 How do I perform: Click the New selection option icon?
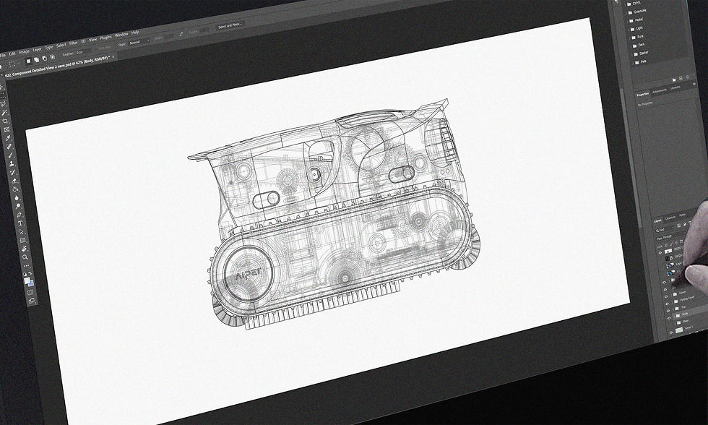(x=28, y=61)
